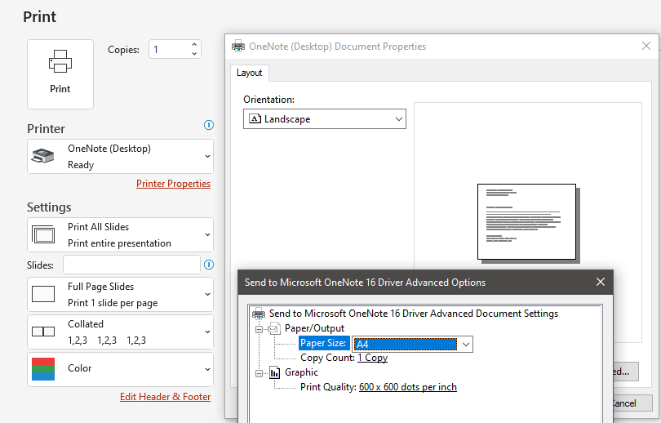
Task: Click the Collated pages icon
Action: (43, 332)
